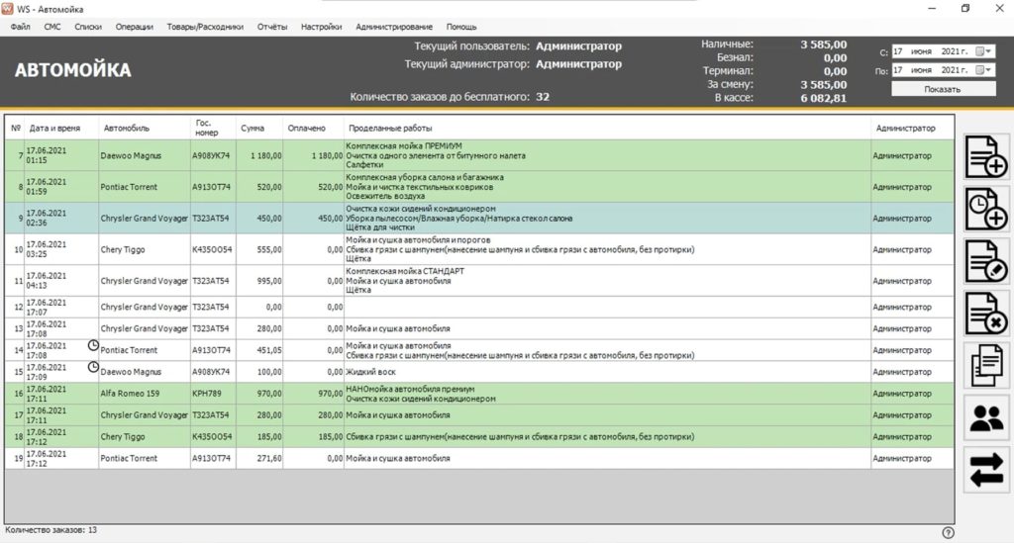The width and height of the screenshot is (1014, 543).
Task: Click the free-order counter value 32
Action: [543, 97]
